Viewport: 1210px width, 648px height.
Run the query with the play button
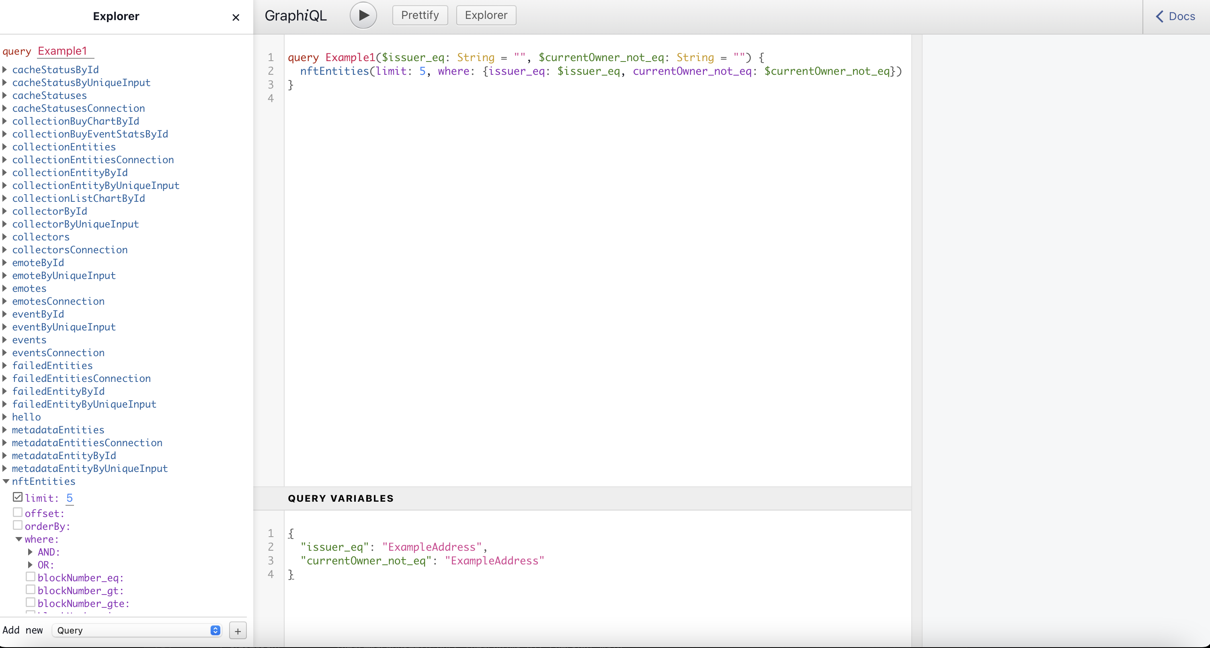pyautogui.click(x=363, y=16)
